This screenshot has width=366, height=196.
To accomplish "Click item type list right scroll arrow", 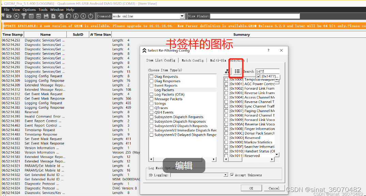I will point(214,159).
